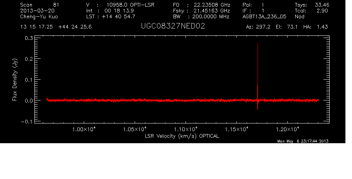Click the timestamp Mon May 6 23:17:44 2013
The width and height of the screenshot is (352, 179).
(x=303, y=141)
